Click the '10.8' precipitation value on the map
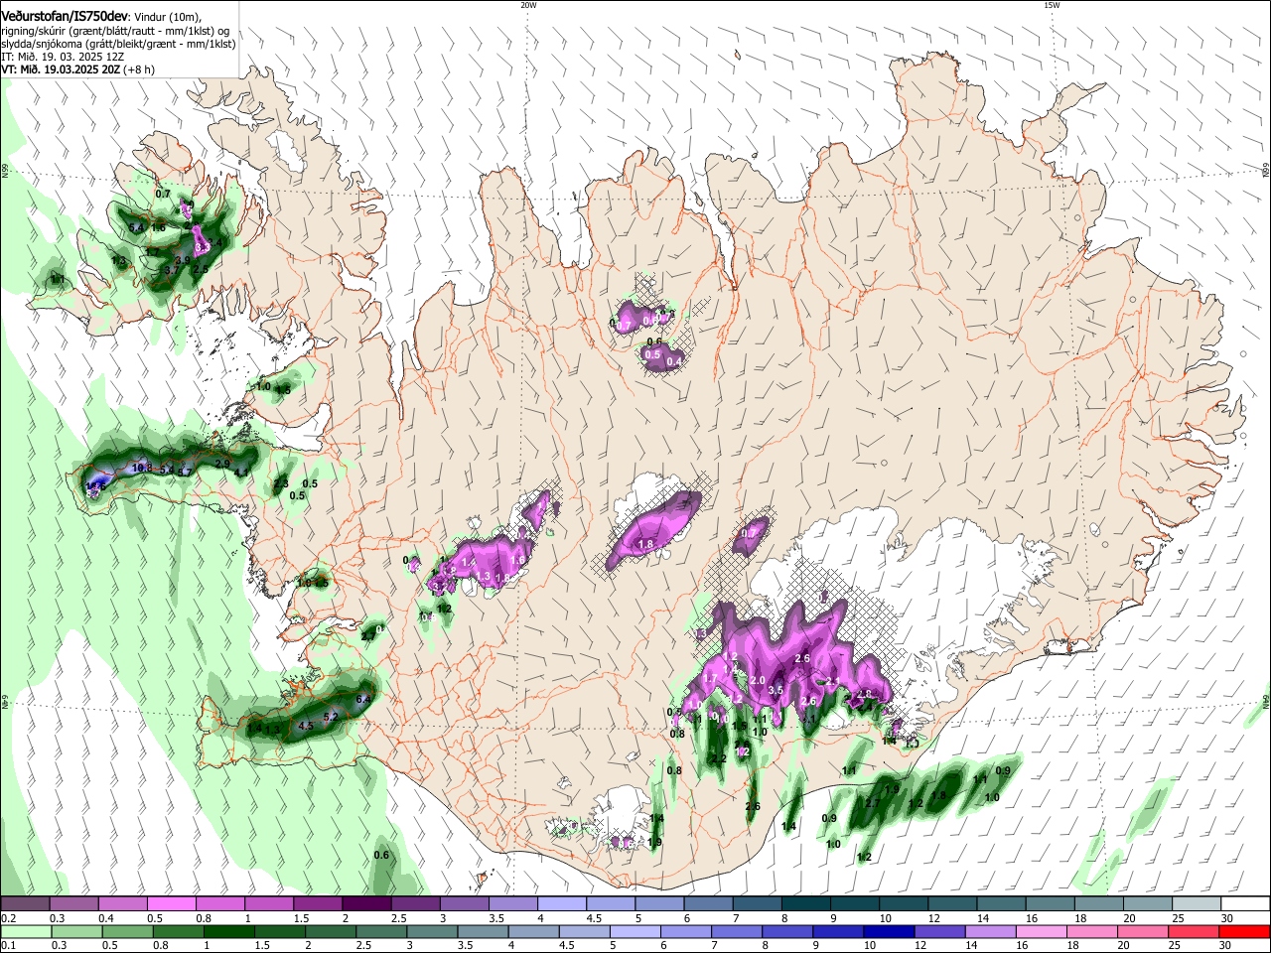This screenshot has height=953, width=1271. click(x=142, y=468)
